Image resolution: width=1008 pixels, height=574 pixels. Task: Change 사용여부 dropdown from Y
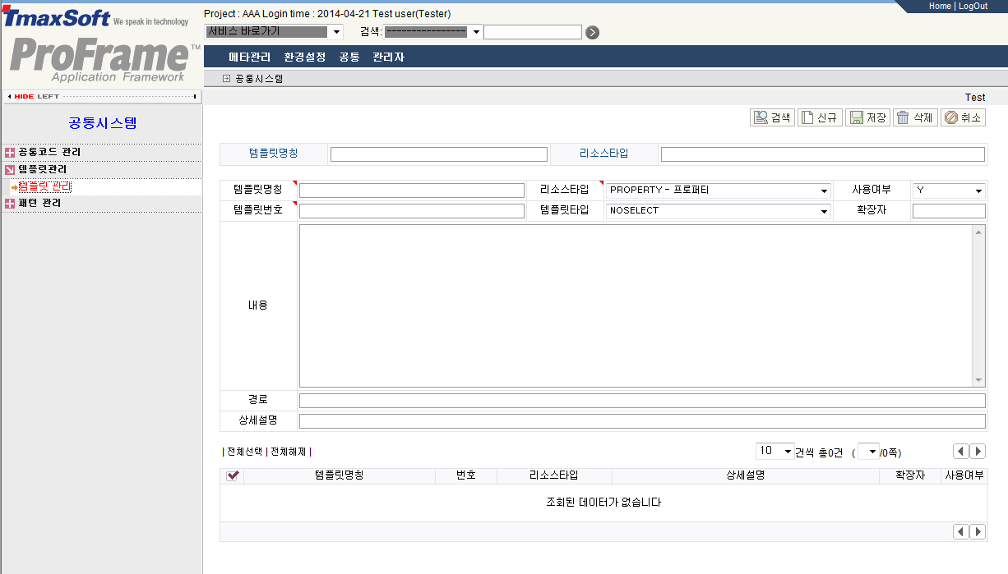pos(979,191)
